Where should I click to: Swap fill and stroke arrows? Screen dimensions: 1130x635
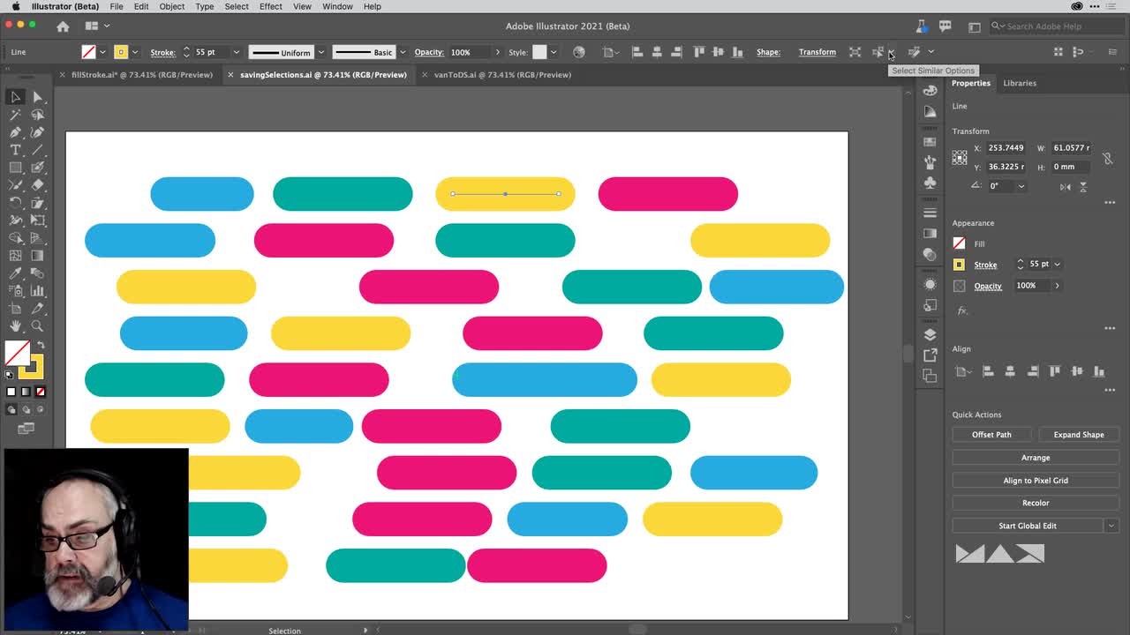(40, 345)
